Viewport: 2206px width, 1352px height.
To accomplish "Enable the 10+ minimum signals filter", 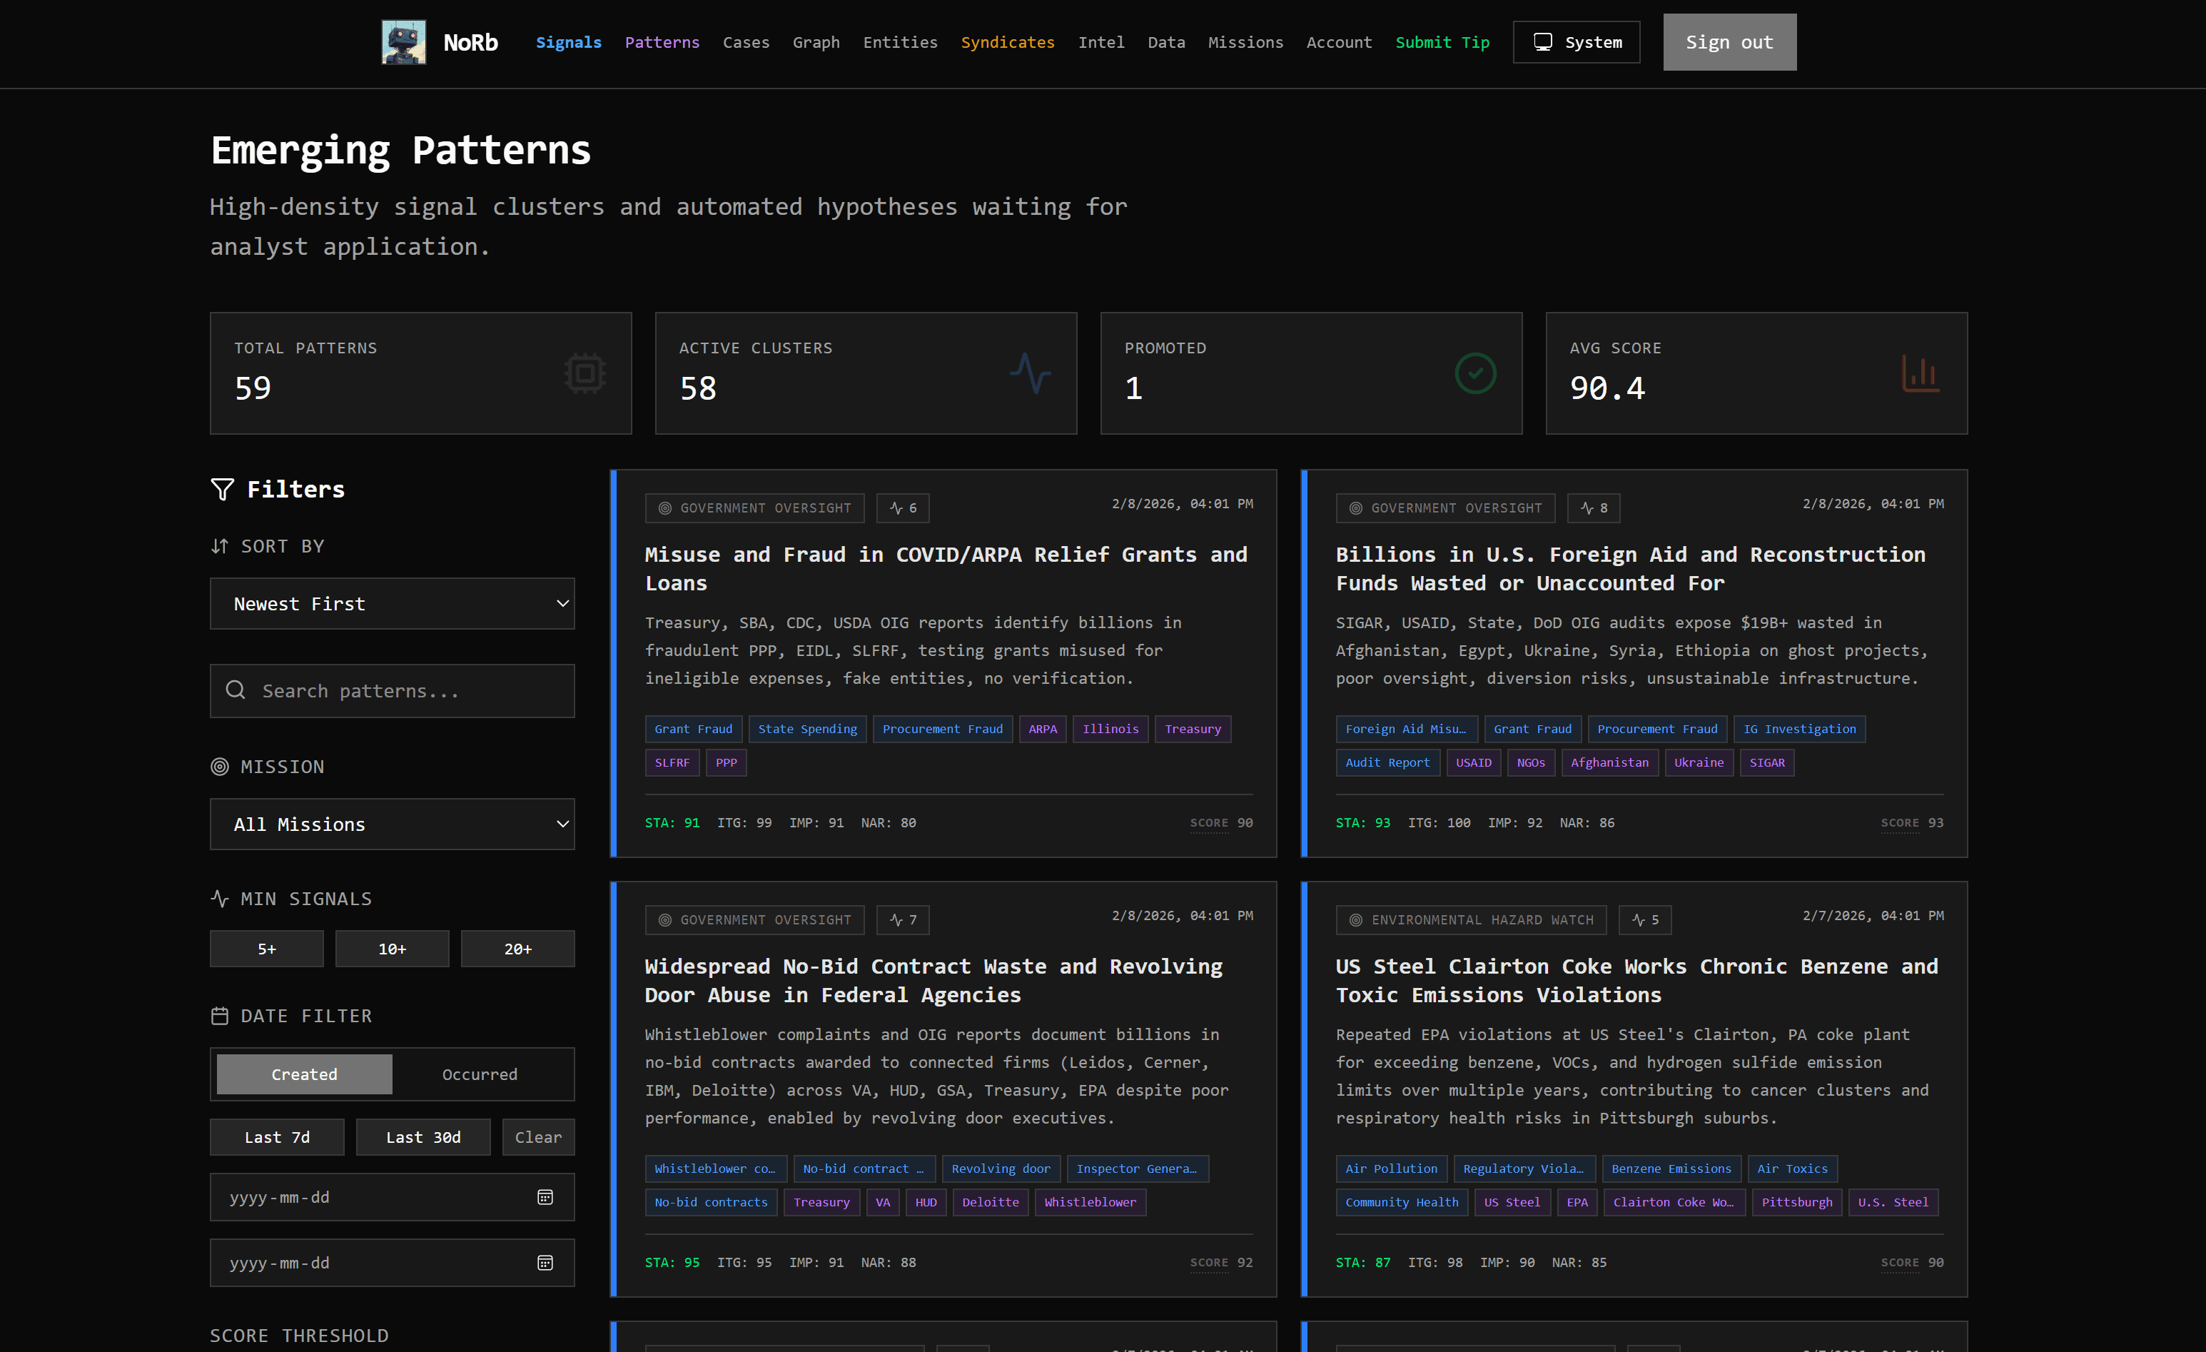I will pyautogui.click(x=392, y=948).
